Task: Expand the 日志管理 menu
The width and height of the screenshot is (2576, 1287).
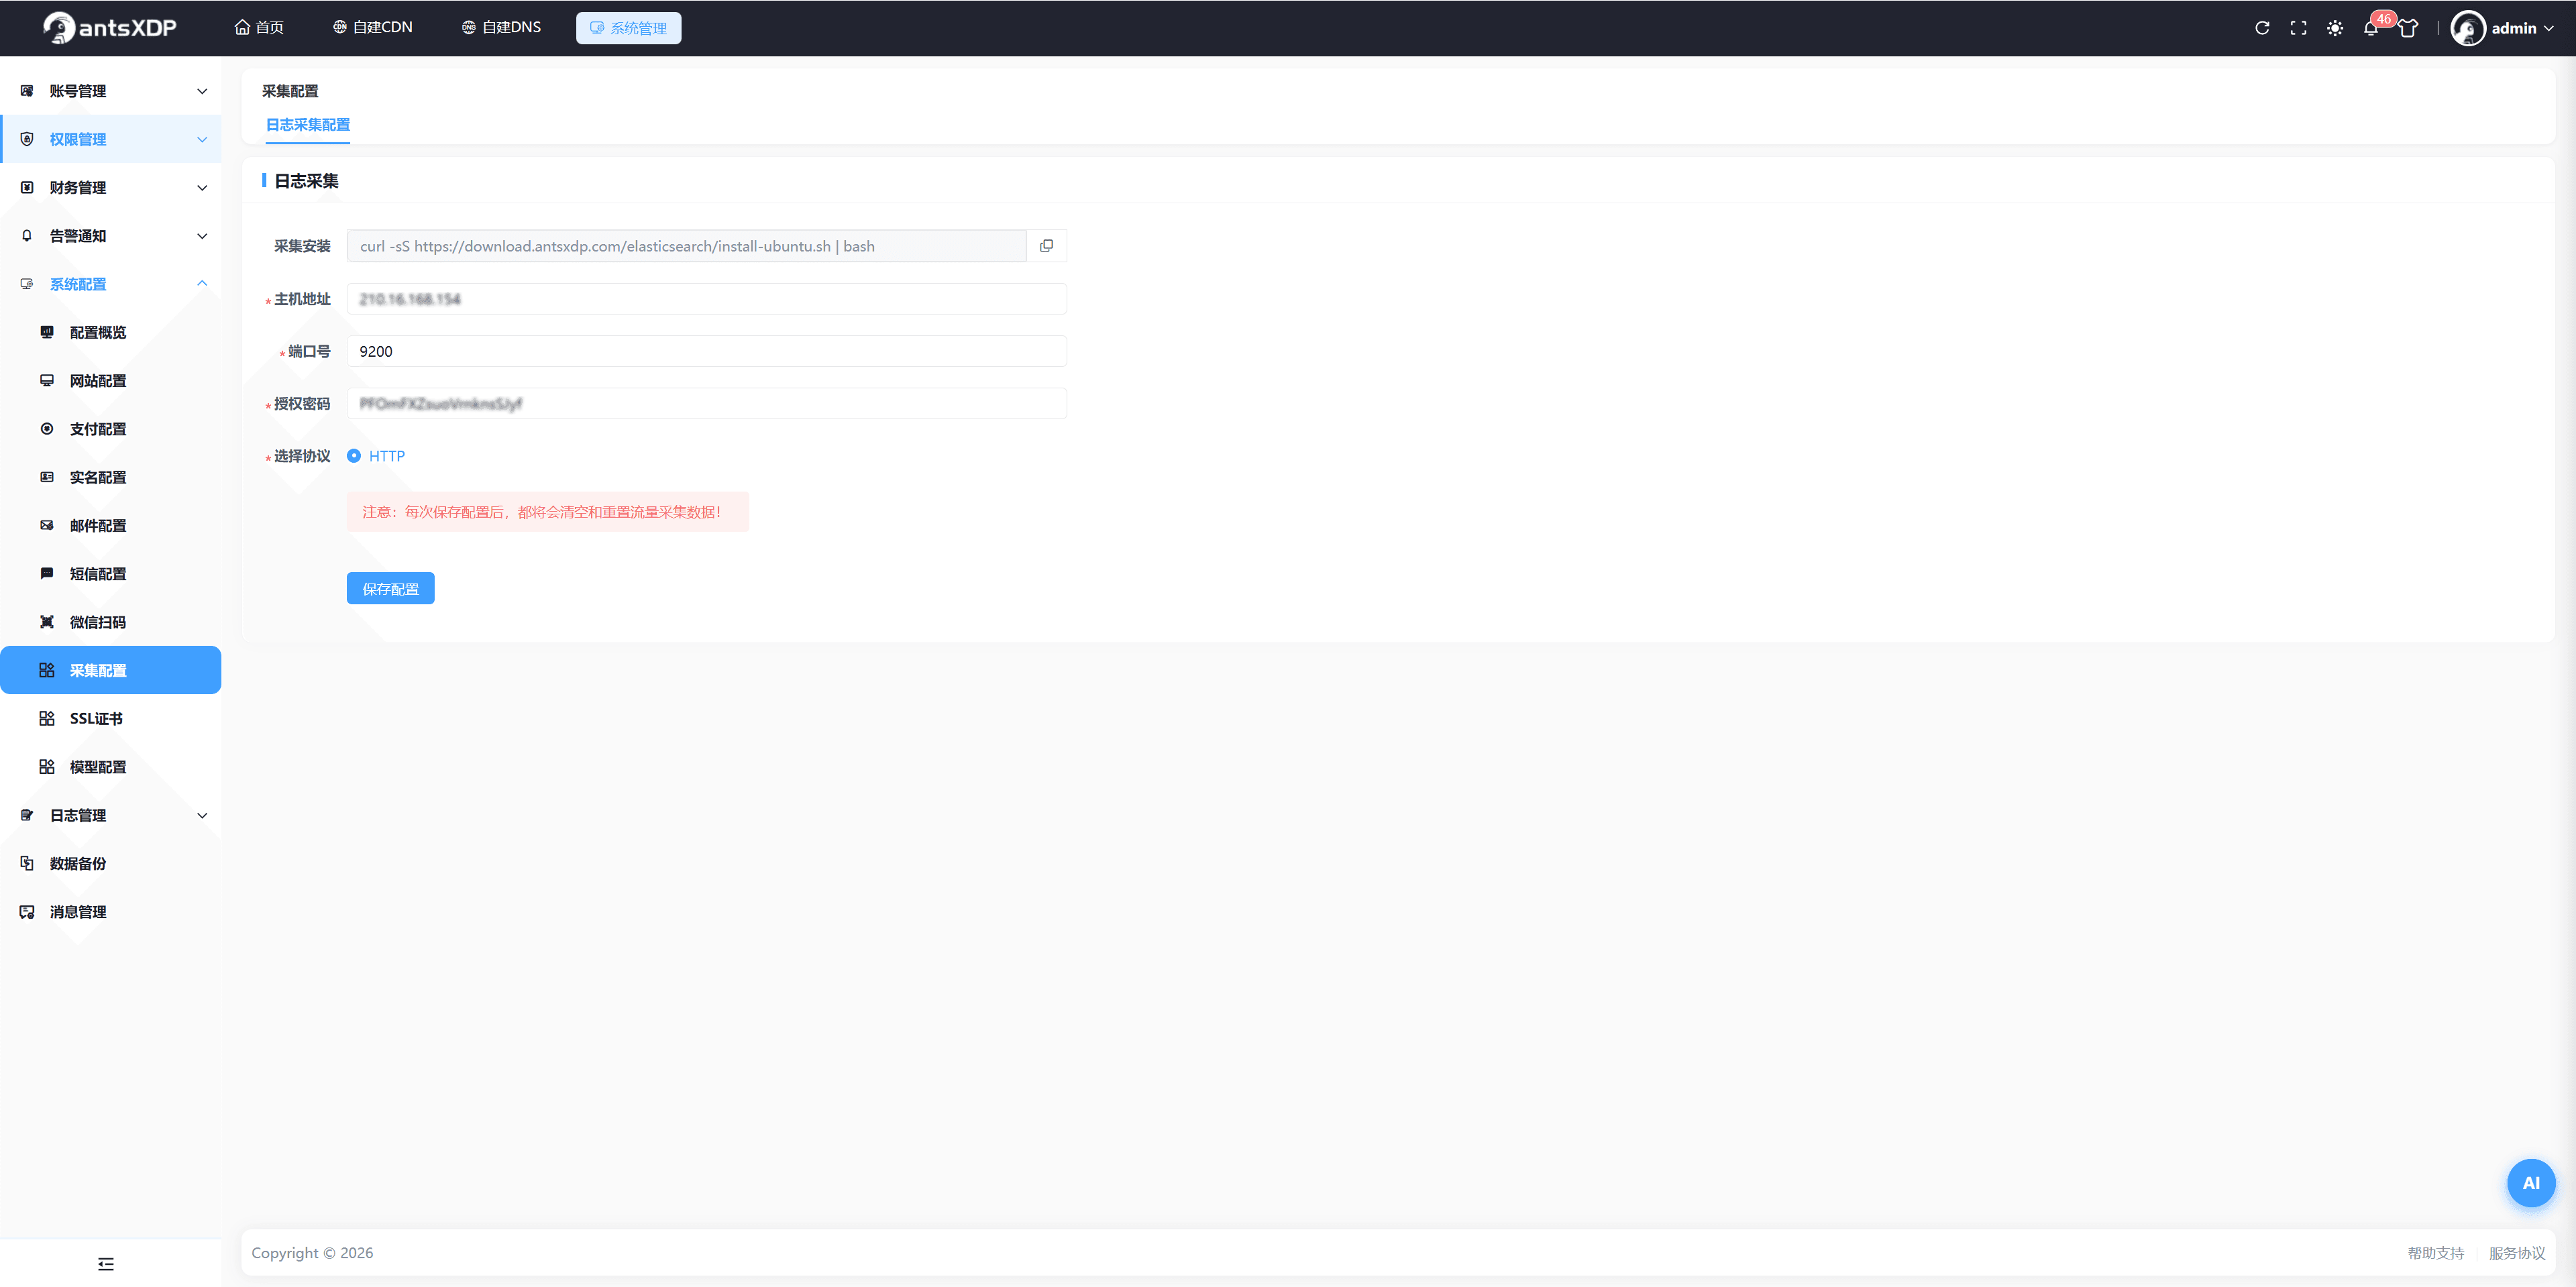Action: (110, 815)
